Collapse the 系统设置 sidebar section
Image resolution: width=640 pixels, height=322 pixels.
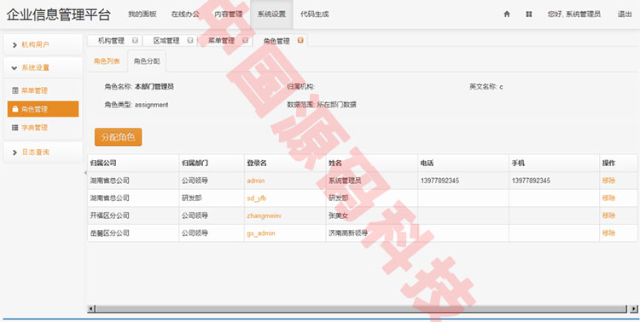[43, 67]
